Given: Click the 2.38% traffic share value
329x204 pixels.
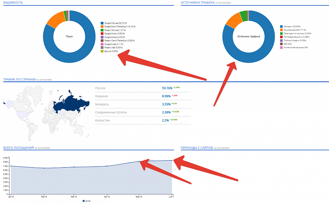Looking at the screenshot, I should [x=166, y=113].
